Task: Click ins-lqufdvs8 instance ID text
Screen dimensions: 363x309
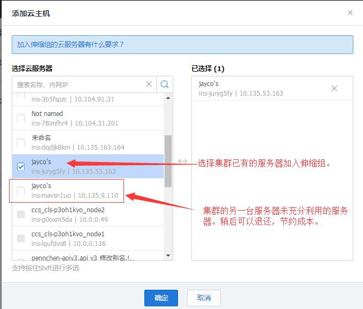Action: point(49,244)
